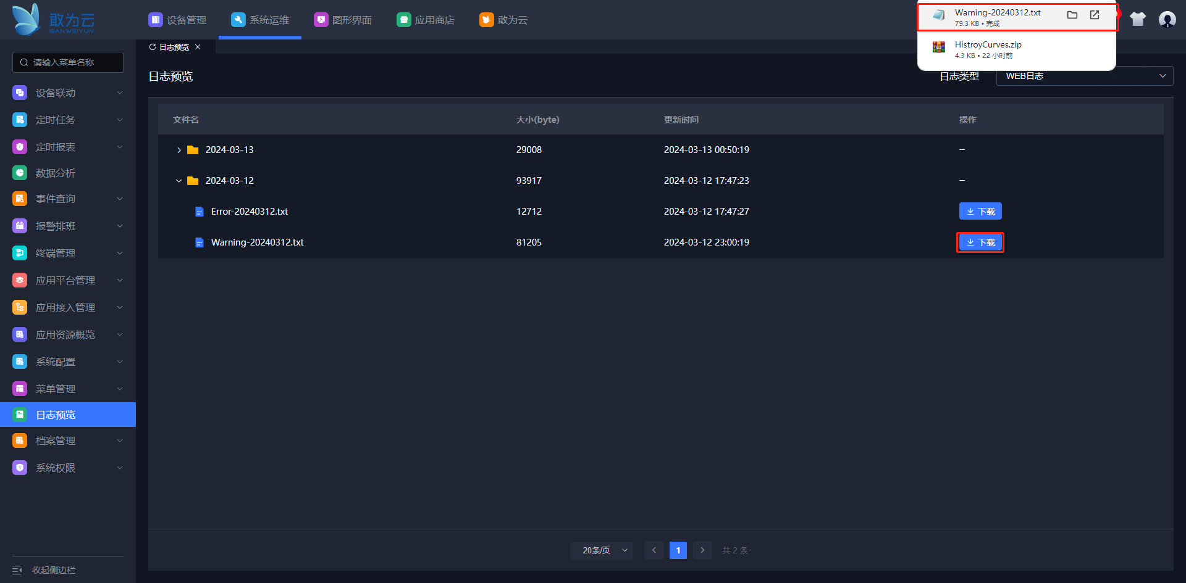The width and height of the screenshot is (1186, 583).
Task: Open the 应用商店 top menu
Action: point(426,20)
